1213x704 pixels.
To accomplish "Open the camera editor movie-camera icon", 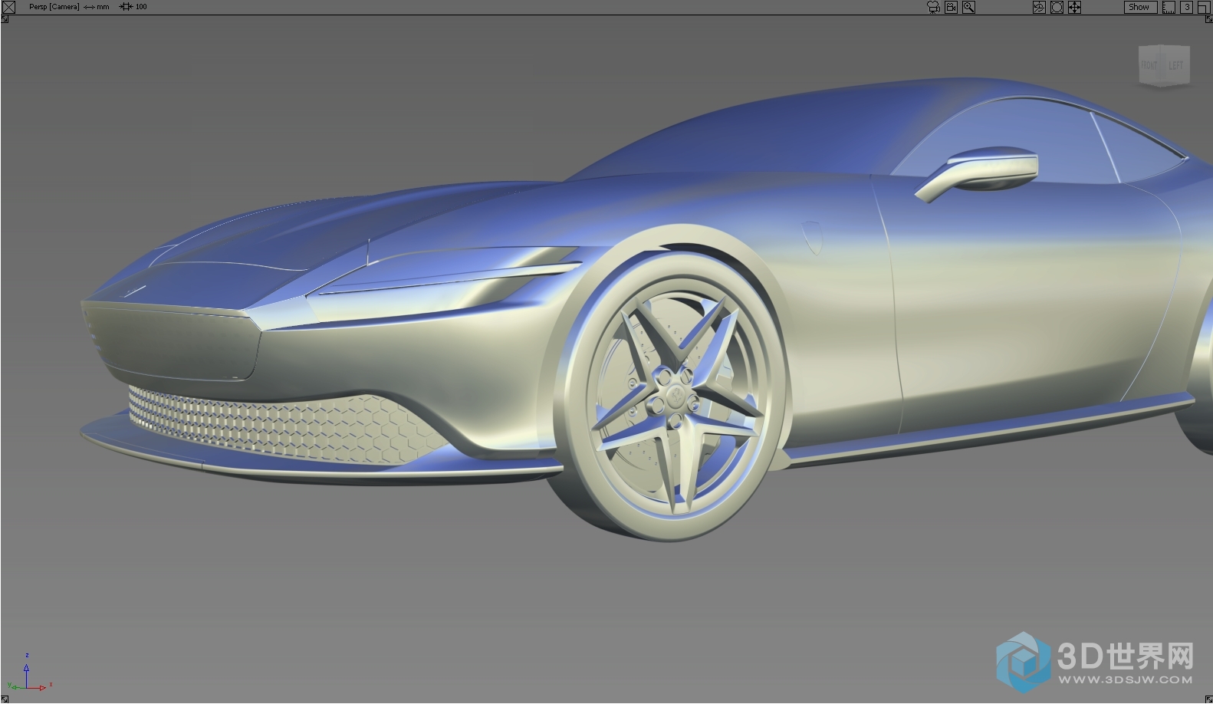I will coord(933,7).
